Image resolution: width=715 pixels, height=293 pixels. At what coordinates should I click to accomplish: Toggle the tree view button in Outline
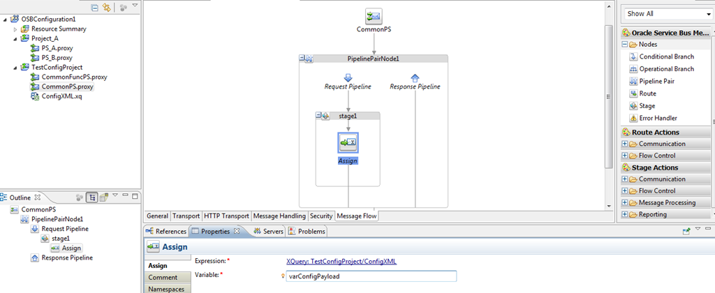click(x=91, y=197)
